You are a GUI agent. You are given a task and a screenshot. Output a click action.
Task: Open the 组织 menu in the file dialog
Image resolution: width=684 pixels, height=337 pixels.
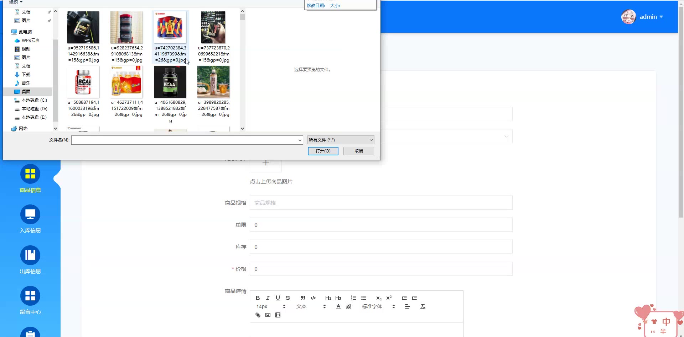(16, 2)
